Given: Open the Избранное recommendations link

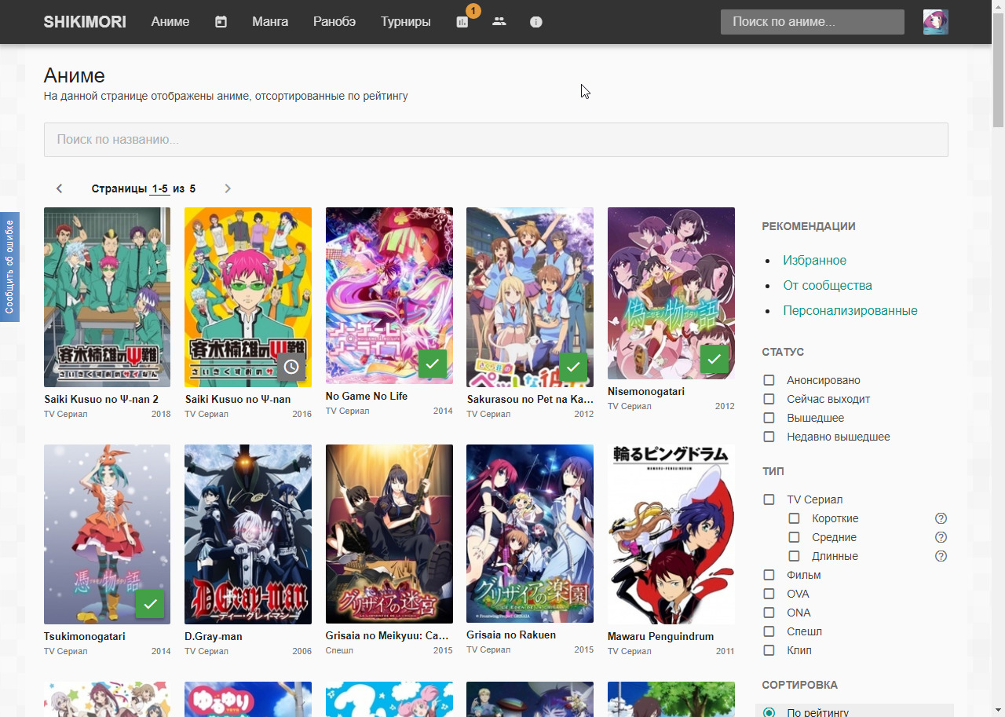Looking at the screenshot, I should pos(814,260).
